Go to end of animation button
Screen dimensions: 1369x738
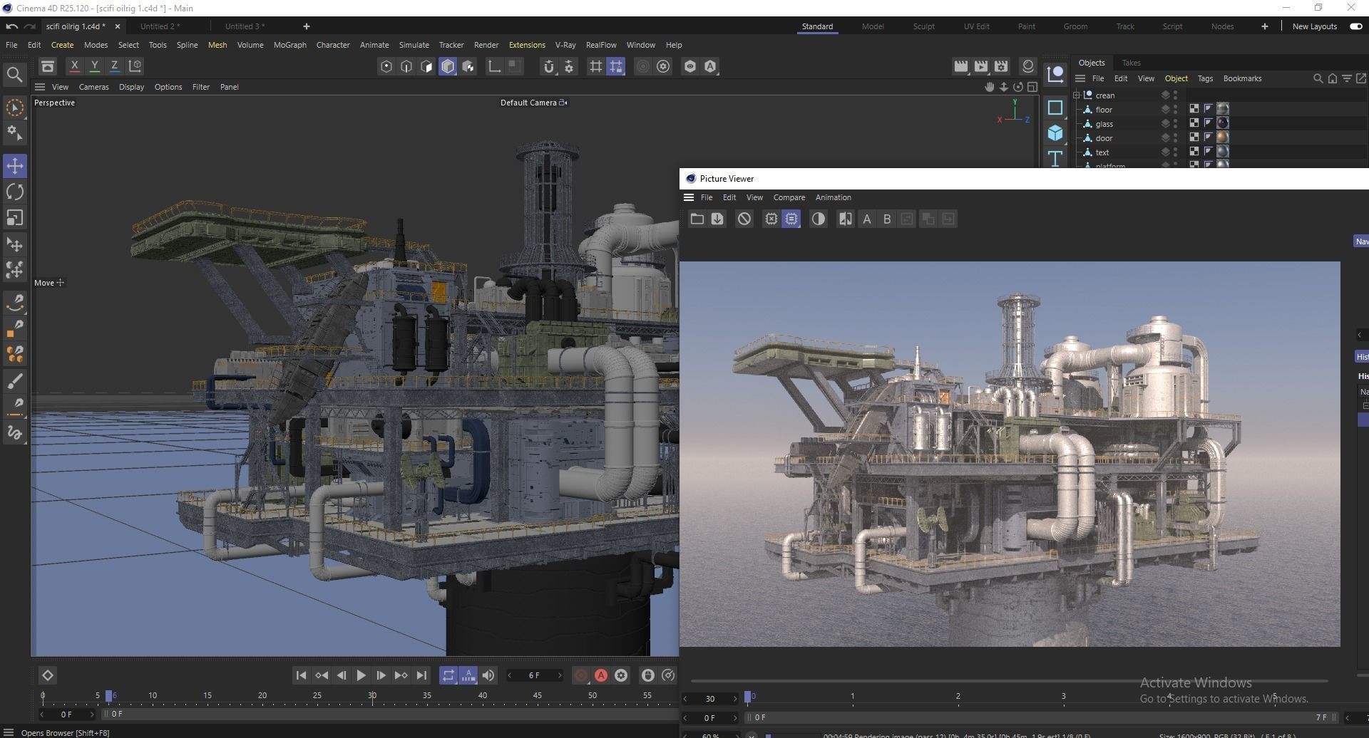click(422, 675)
